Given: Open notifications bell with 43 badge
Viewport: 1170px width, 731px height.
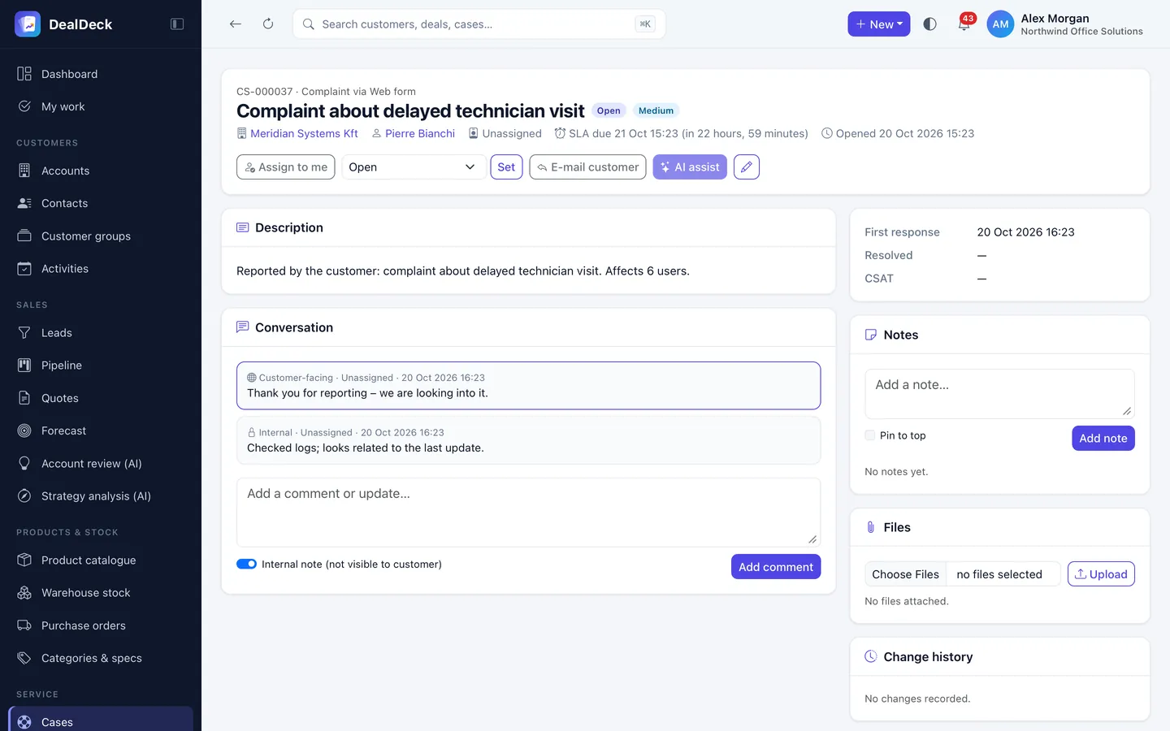Looking at the screenshot, I should tap(964, 24).
